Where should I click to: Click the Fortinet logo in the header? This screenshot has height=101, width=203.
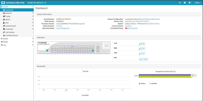click(3, 3)
